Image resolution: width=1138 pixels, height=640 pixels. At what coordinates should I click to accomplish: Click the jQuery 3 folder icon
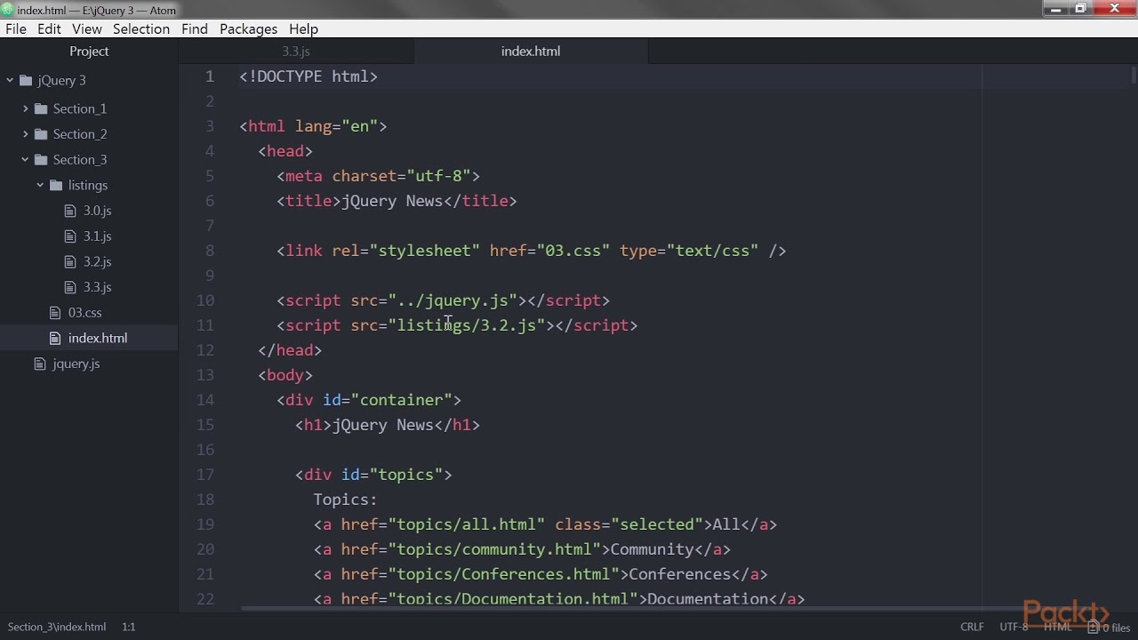tap(26, 80)
